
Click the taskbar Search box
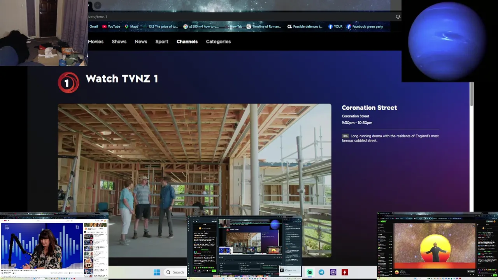coord(175,272)
